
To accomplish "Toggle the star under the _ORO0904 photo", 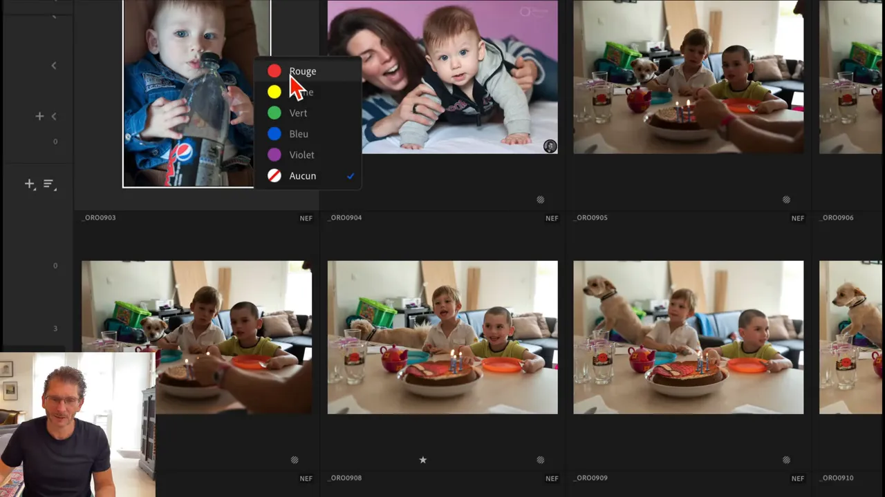I will click(x=422, y=460).
